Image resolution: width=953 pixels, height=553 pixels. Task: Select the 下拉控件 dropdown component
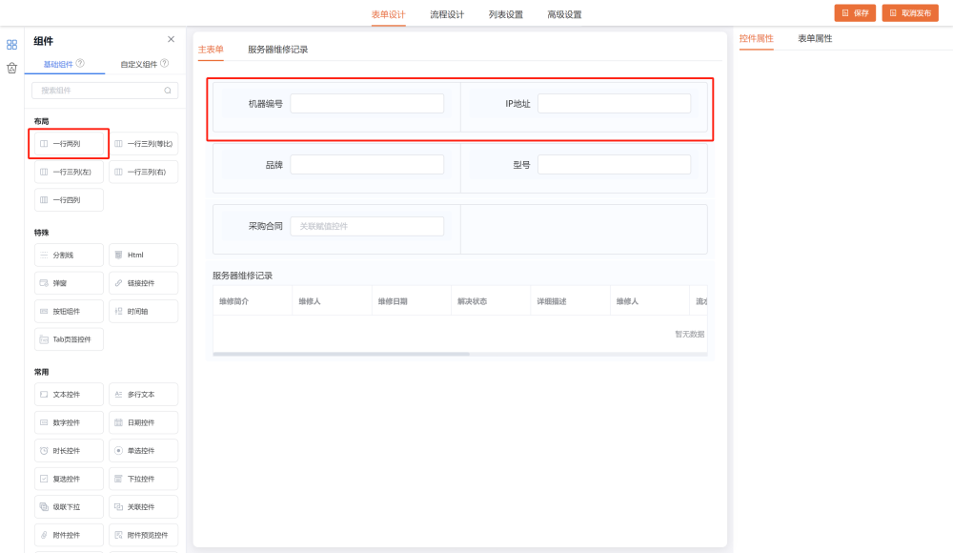click(143, 479)
